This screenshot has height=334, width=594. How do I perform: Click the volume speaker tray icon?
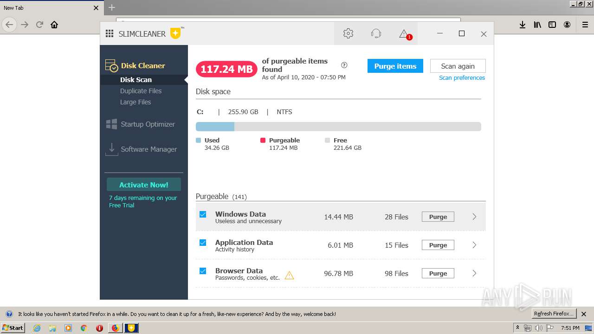click(538, 328)
